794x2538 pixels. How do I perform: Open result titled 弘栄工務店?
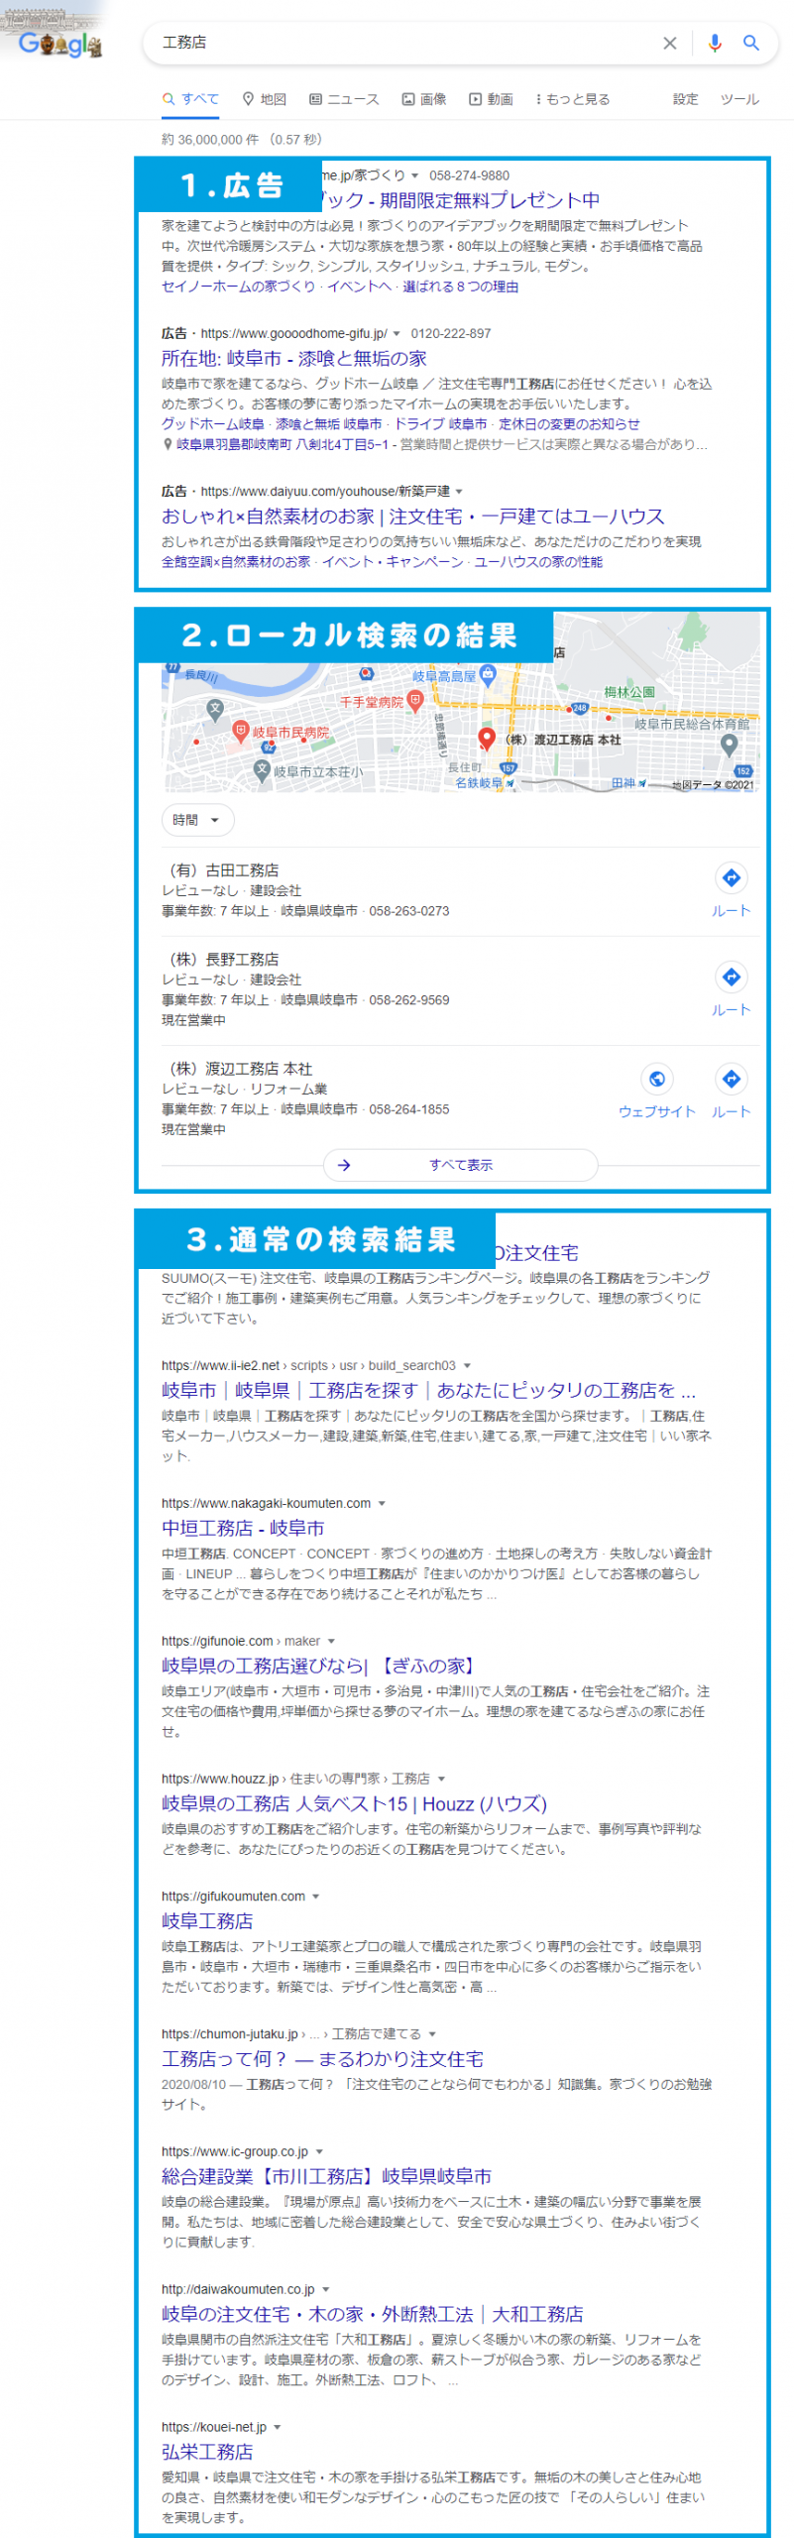click(207, 2453)
